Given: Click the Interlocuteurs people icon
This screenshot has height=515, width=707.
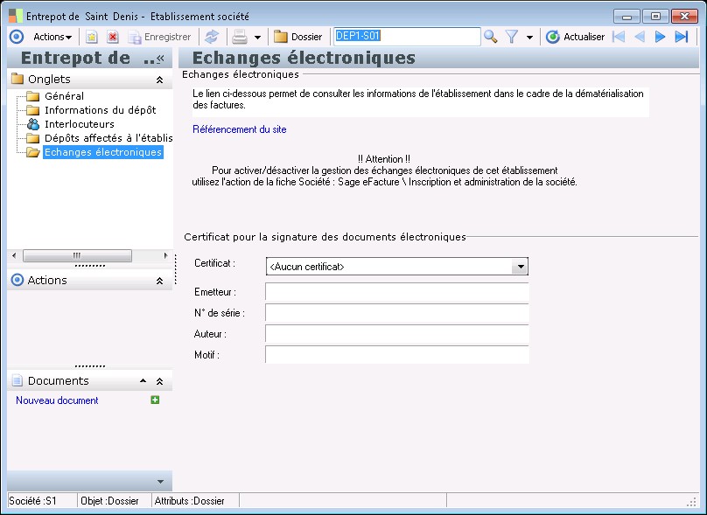Looking at the screenshot, I should [33, 124].
